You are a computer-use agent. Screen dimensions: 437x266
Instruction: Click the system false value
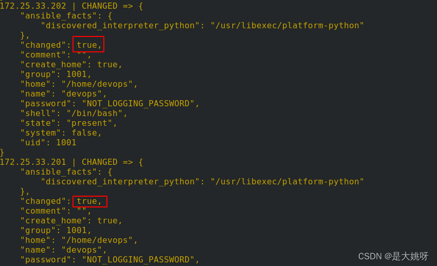[x=84, y=132]
